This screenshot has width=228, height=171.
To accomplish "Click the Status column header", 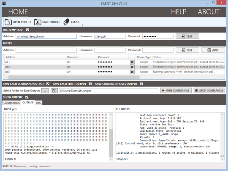I will [188, 57].
